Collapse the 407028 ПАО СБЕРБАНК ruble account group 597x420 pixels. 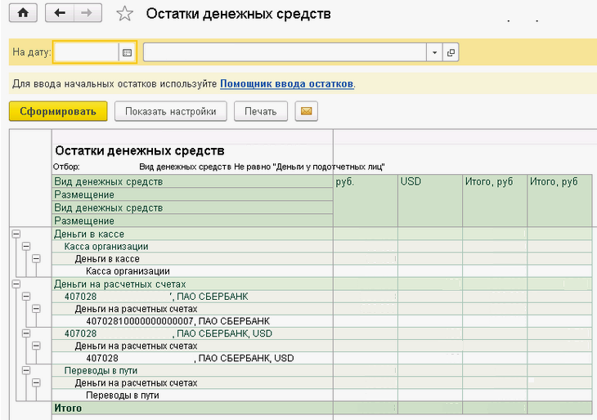pyautogui.click(x=26, y=297)
